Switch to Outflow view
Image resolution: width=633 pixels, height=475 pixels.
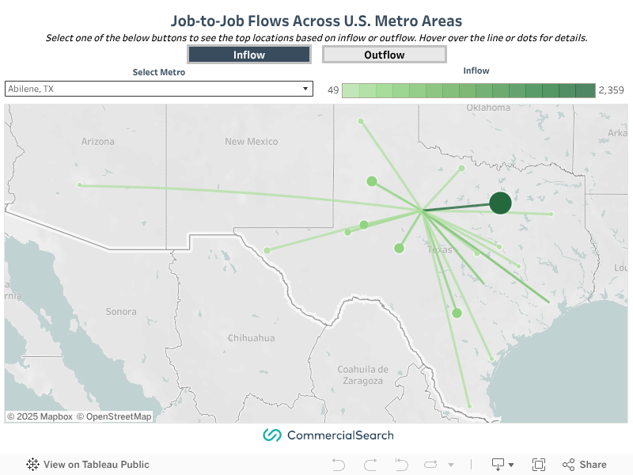click(x=384, y=55)
